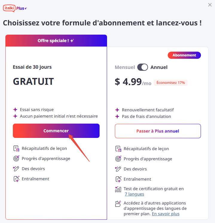Select the Mensuel billing label
The image size is (215, 223).
coord(125,67)
